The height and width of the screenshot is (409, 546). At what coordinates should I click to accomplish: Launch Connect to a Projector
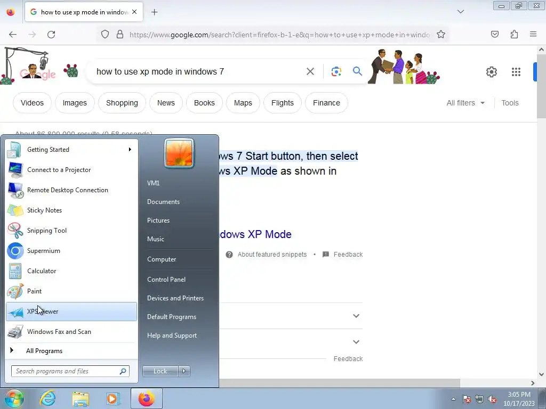[x=71, y=170]
